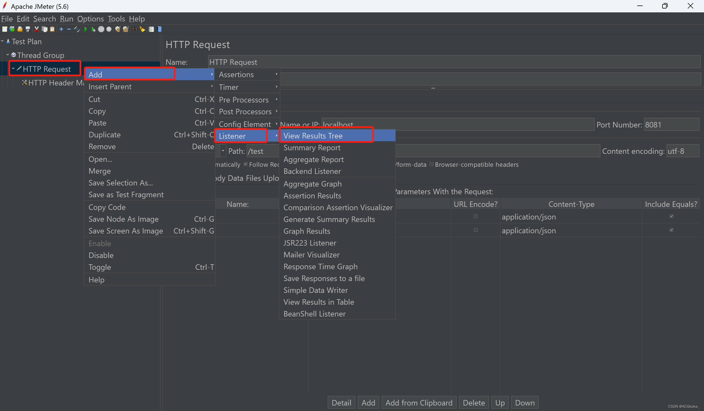Open the Function Helper list icon
Image resolution: width=704 pixels, height=411 pixels.
152,29
